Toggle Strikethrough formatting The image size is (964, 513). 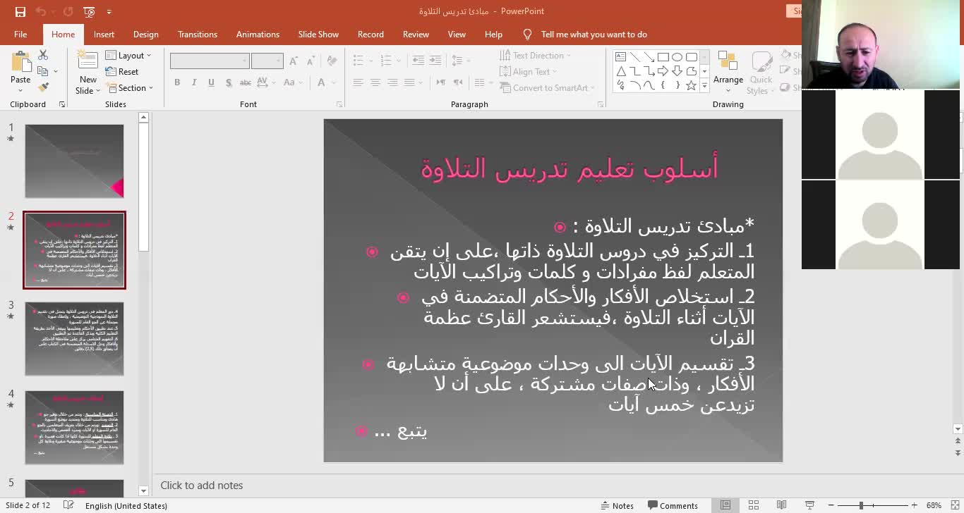246,82
